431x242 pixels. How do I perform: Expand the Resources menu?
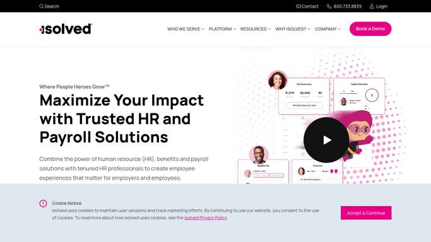[256, 29]
